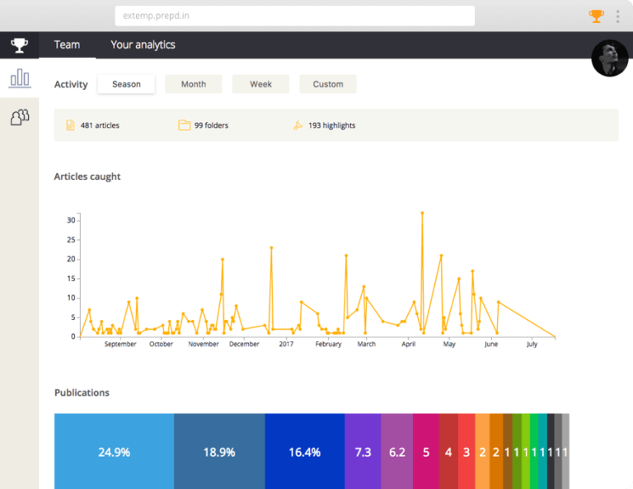This screenshot has height=489, width=633.
Task: Open the user profile avatar
Action: pyautogui.click(x=611, y=58)
